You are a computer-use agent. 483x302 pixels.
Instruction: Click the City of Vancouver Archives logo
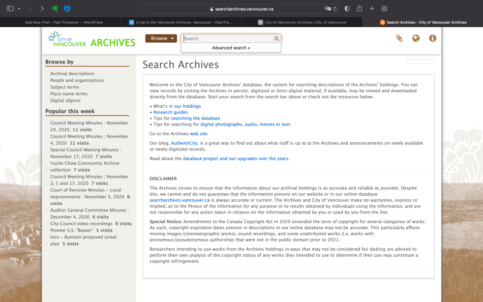(92, 39)
